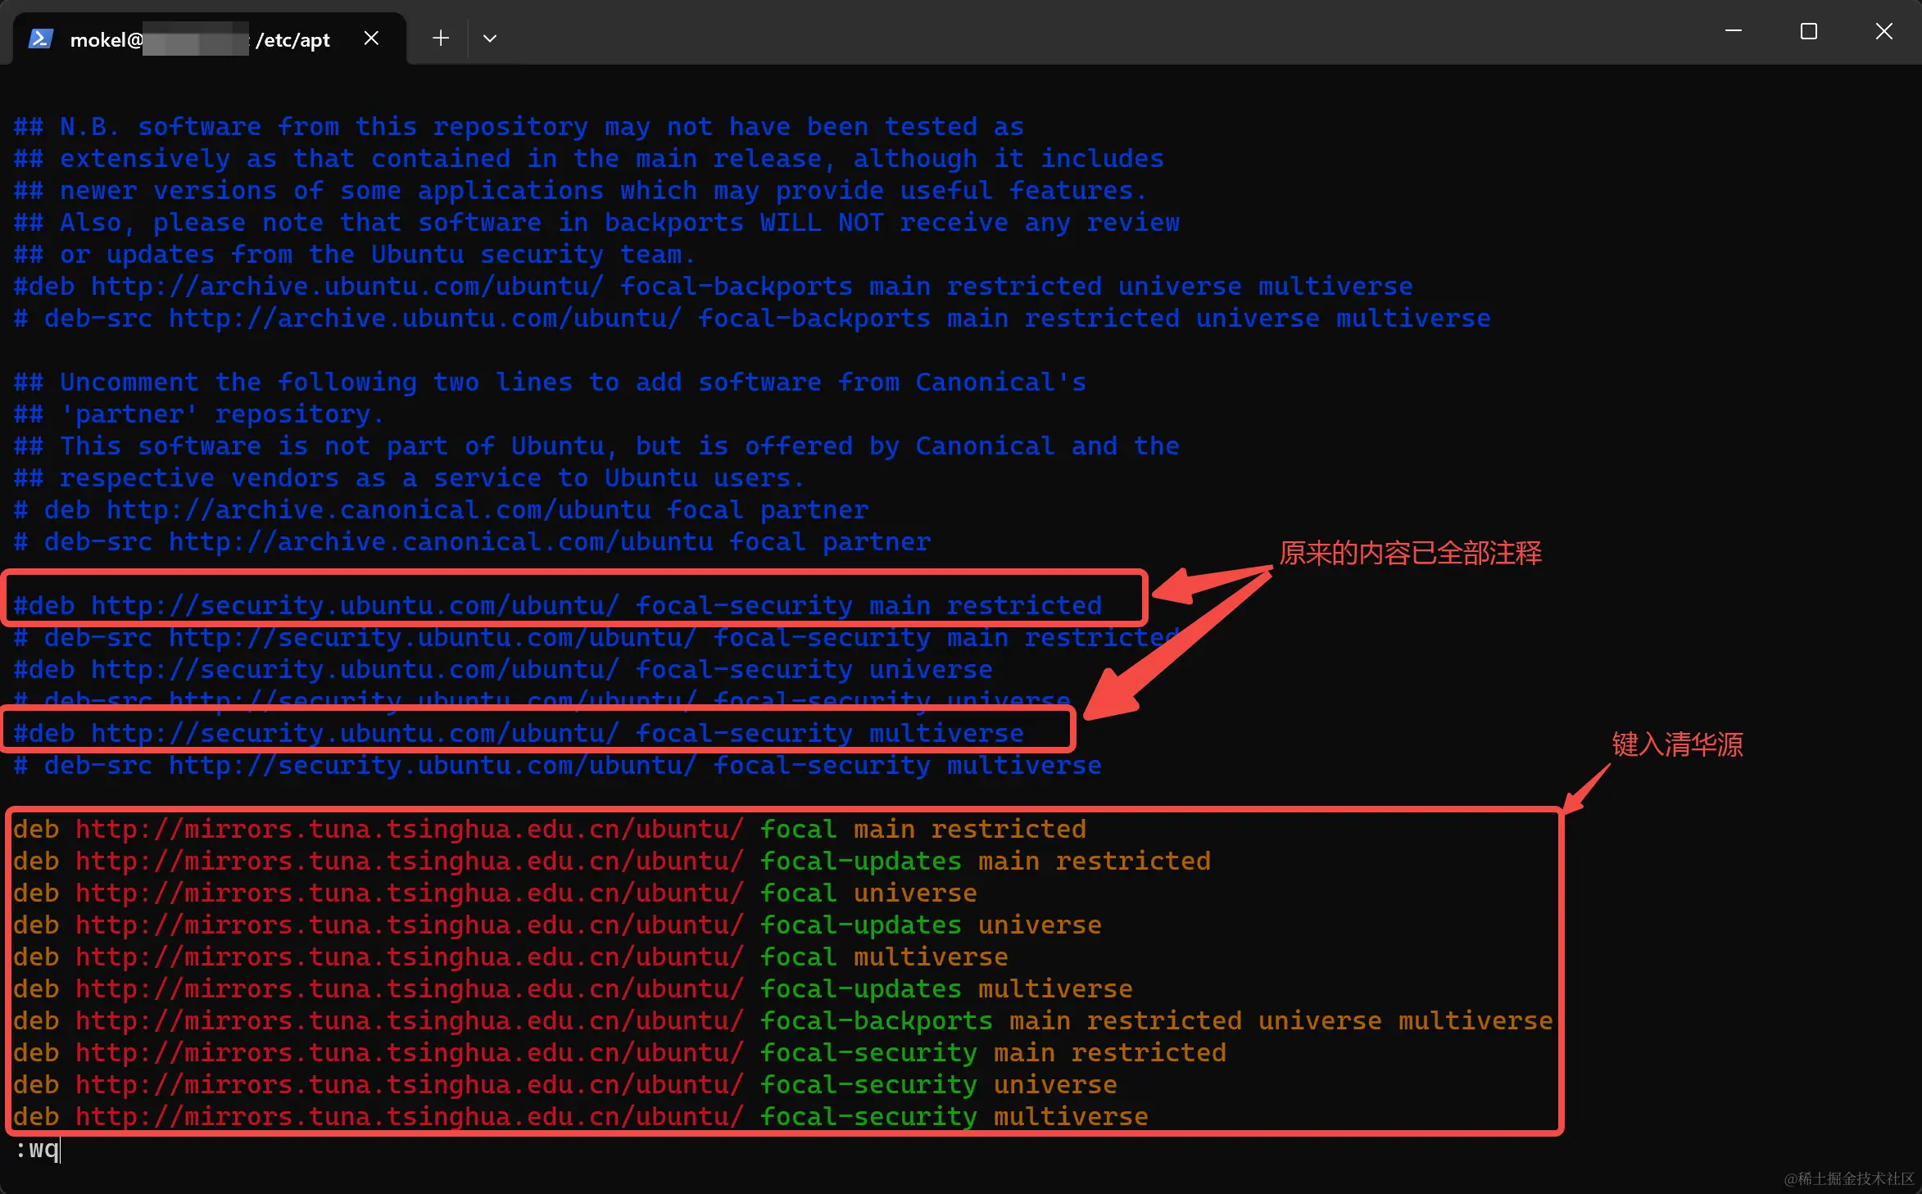Click the commented focal-backports archive.ubuntu.com deb line
This screenshot has width=1922, height=1194.
tap(713, 287)
